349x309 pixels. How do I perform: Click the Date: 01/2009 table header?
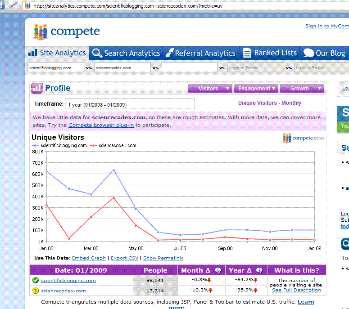(81, 270)
